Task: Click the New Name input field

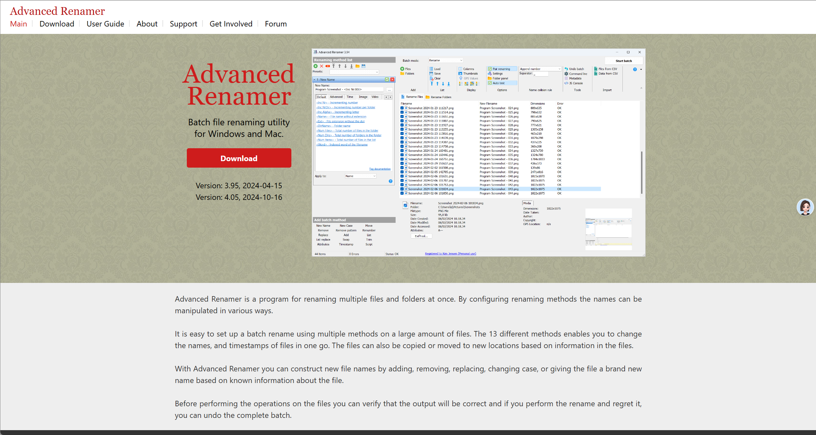Action: (x=349, y=90)
